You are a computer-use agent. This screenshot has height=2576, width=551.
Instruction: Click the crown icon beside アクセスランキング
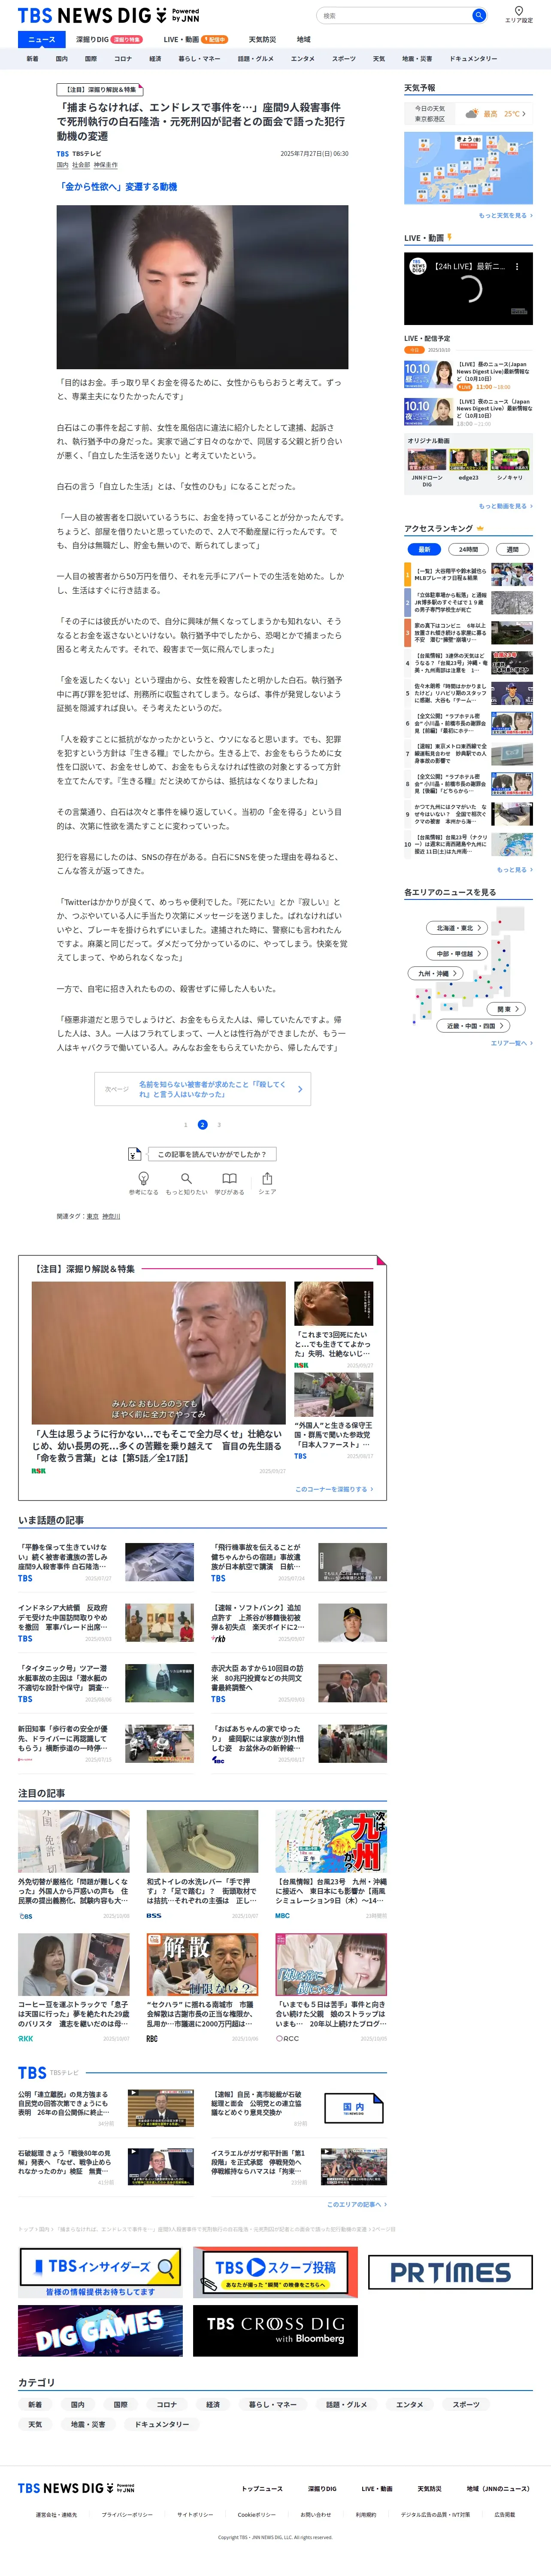[480, 528]
